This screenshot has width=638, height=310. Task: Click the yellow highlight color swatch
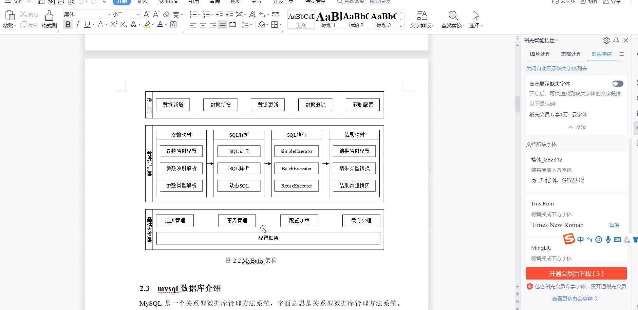[x=147, y=24]
